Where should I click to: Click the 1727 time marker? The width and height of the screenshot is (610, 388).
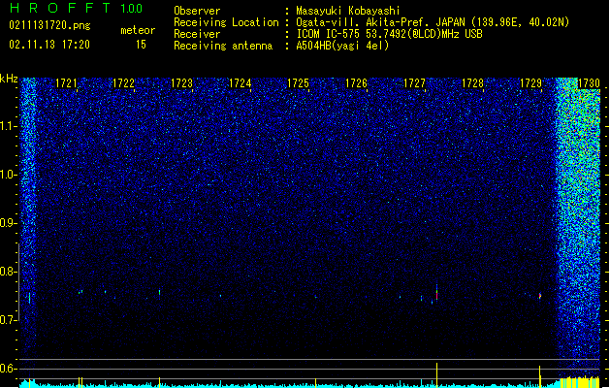pos(414,83)
